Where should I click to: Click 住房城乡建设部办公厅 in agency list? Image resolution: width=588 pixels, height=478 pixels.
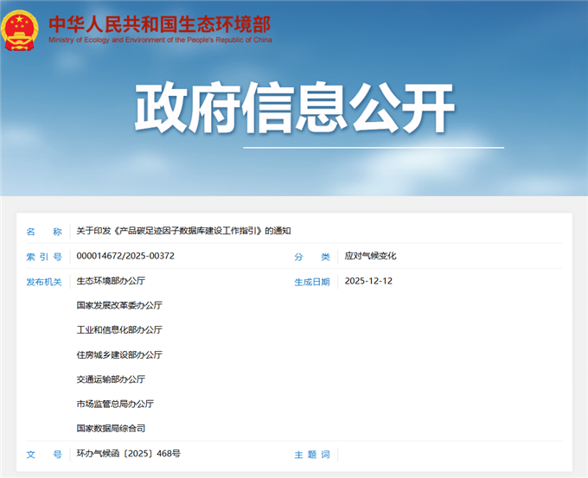[119, 354]
